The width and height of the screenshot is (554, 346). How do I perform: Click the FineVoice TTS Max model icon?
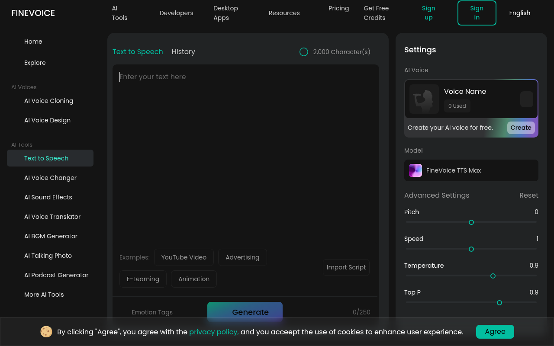click(x=415, y=170)
